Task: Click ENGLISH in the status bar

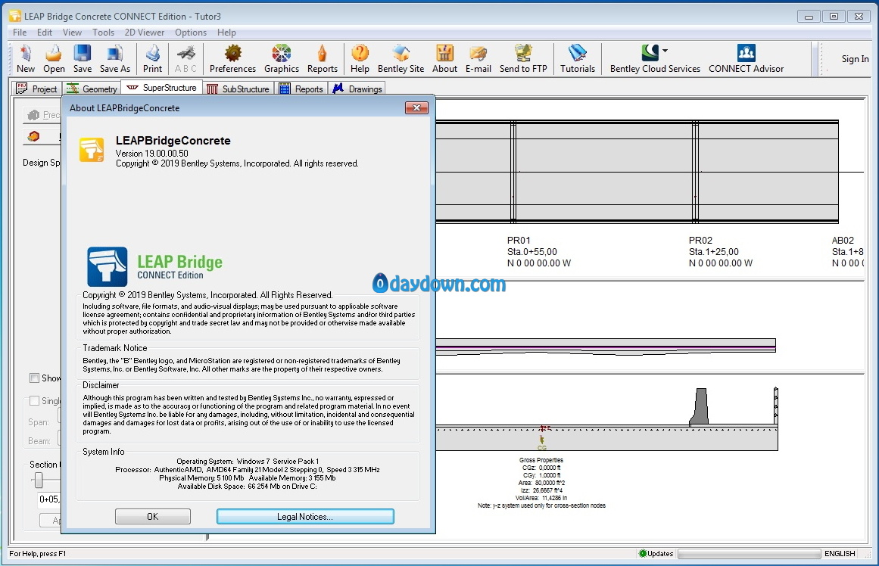Action: pos(840,554)
